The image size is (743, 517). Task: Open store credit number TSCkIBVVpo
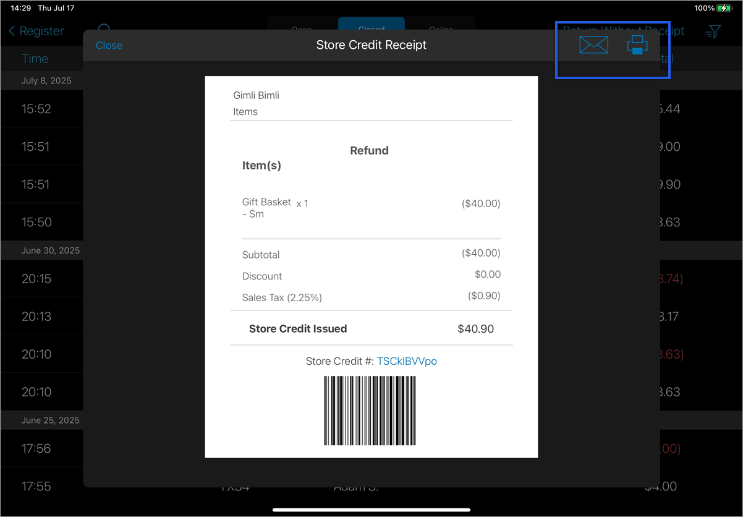(407, 361)
